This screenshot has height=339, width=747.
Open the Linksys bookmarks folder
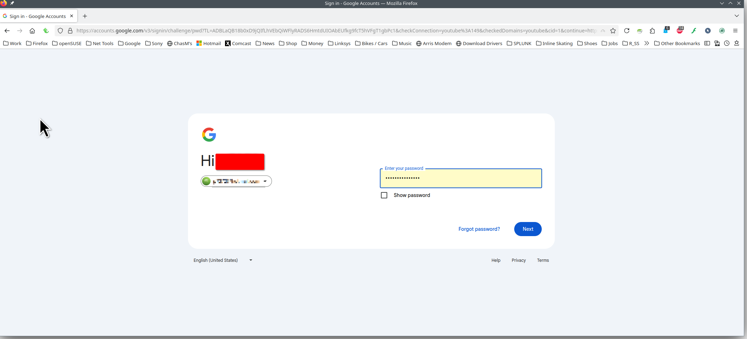(x=339, y=43)
